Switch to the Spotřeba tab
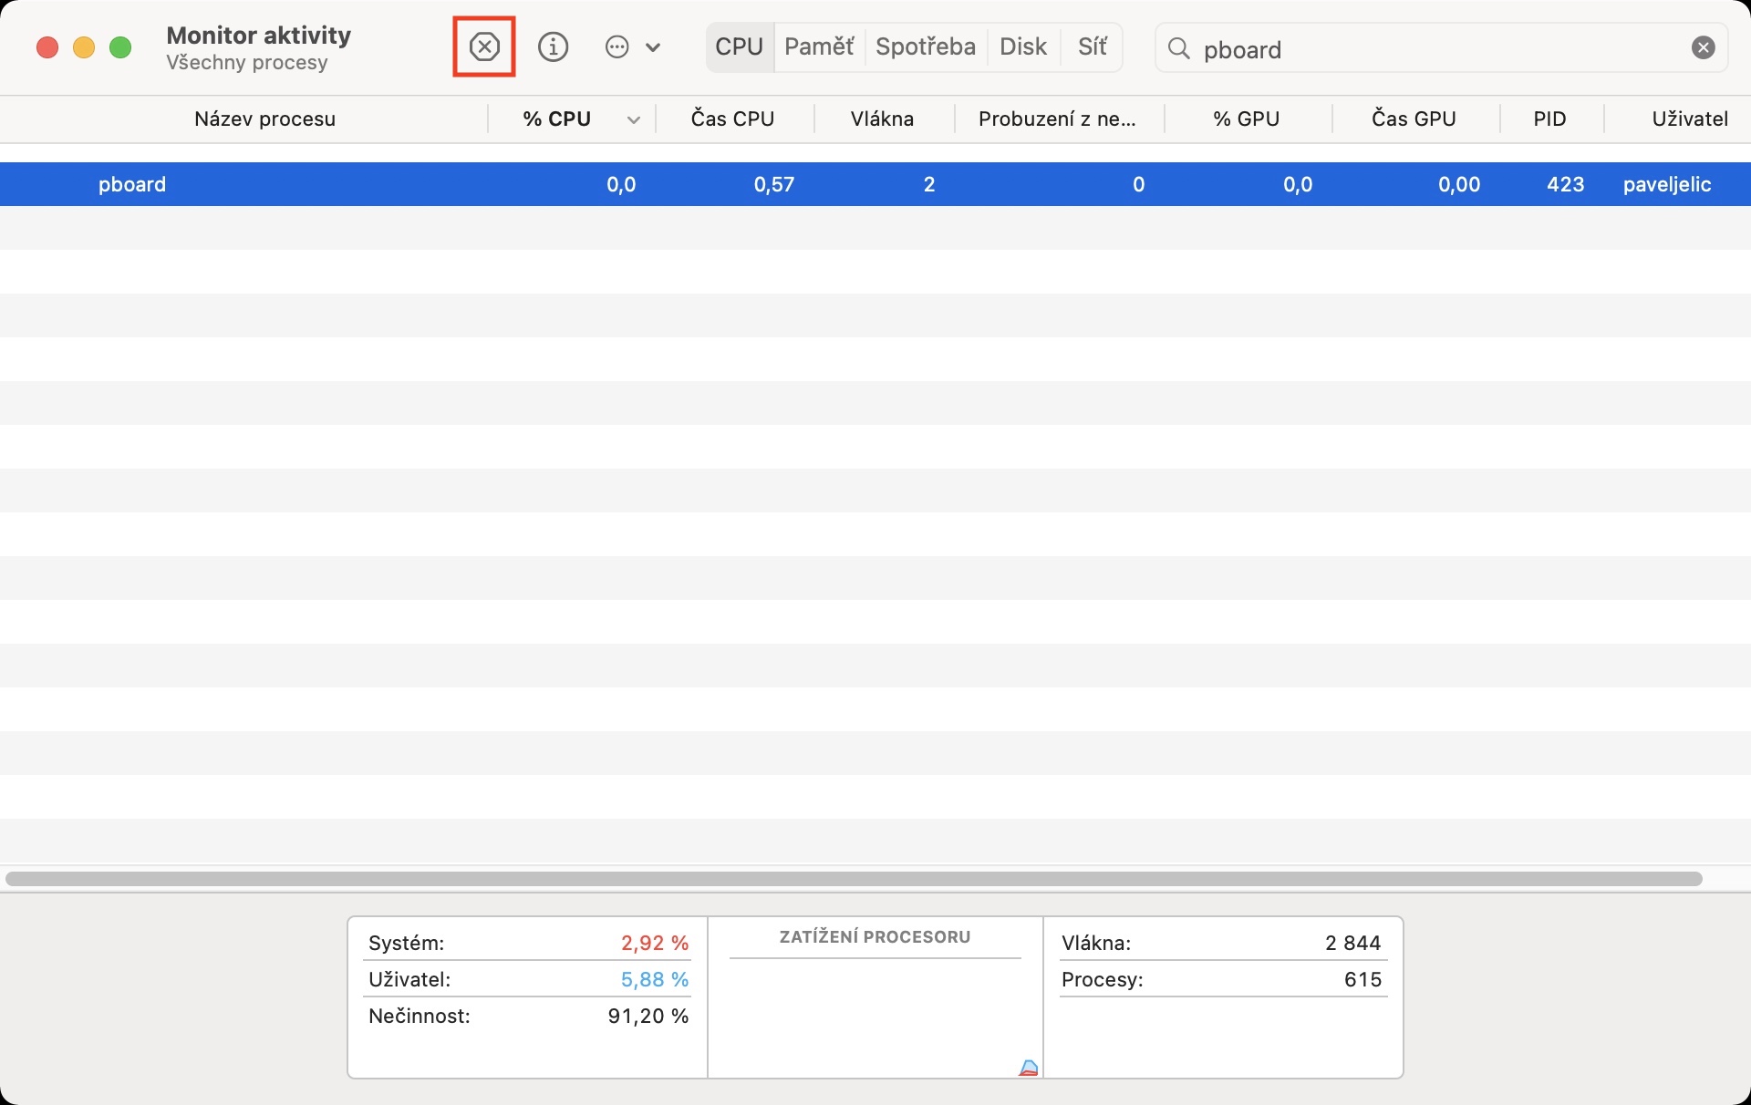Viewport: 1751px width, 1105px height. (x=925, y=46)
